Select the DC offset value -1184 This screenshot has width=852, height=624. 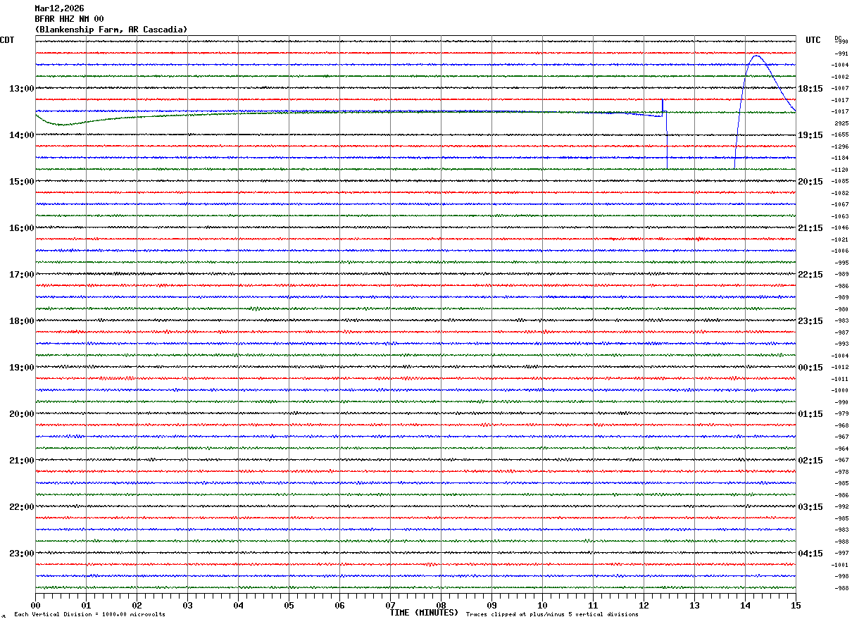tap(841, 158)
